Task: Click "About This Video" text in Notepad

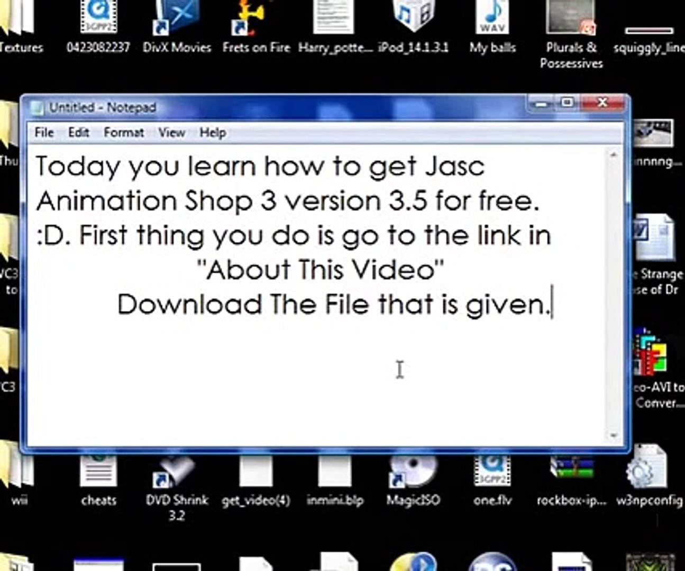Action: click(320, 270)
